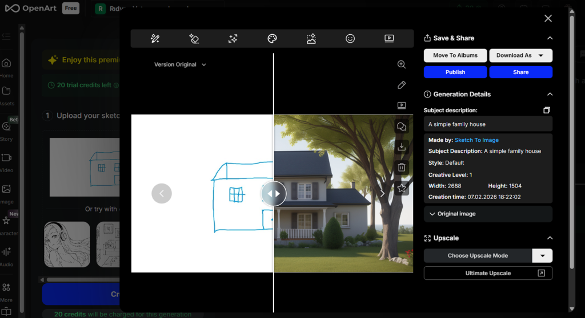The height and width of the screenshot is (318, 585).
Task: Open Audio in left sidebar
Action: point(6,256)
